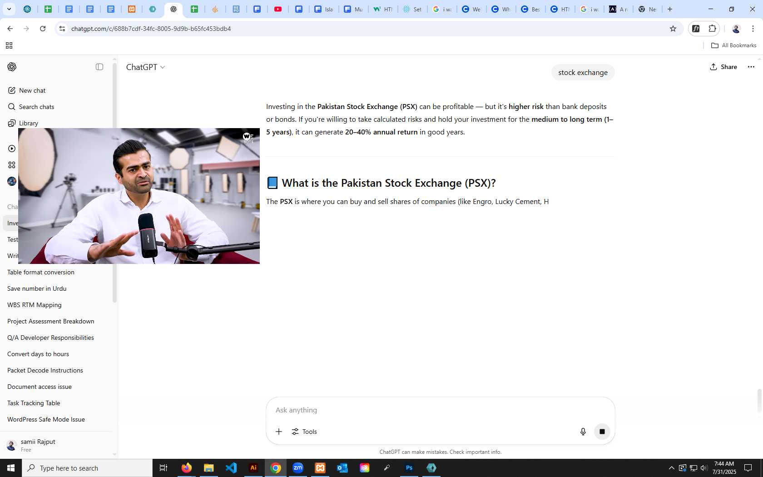The image size is (763, 477).
Task: Open Photoshop from the taskbar
Action: click(x=409, y=468)
